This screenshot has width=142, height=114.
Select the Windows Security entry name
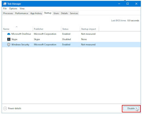pos(20,45)
